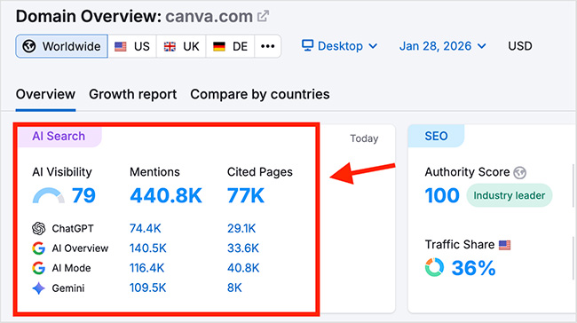
Task: Click the AI Visibility gauge
Action: 49,196
